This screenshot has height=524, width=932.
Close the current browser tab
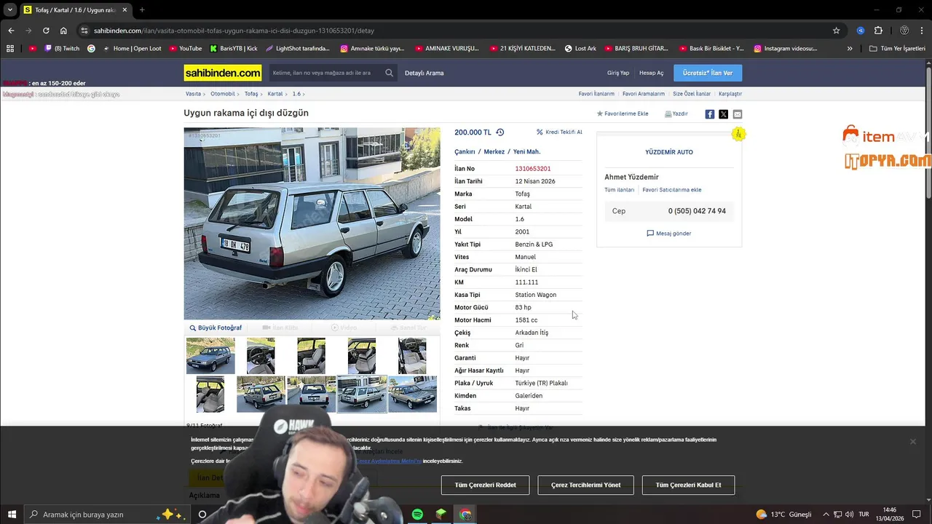point(125,10)
